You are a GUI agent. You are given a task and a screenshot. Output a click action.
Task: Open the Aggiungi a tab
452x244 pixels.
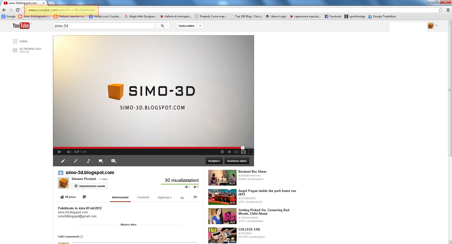pyautogui.click(x=164, y=197)
